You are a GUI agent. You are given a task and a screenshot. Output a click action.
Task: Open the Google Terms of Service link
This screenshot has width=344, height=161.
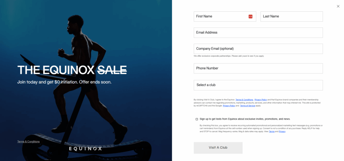[248, 106]
